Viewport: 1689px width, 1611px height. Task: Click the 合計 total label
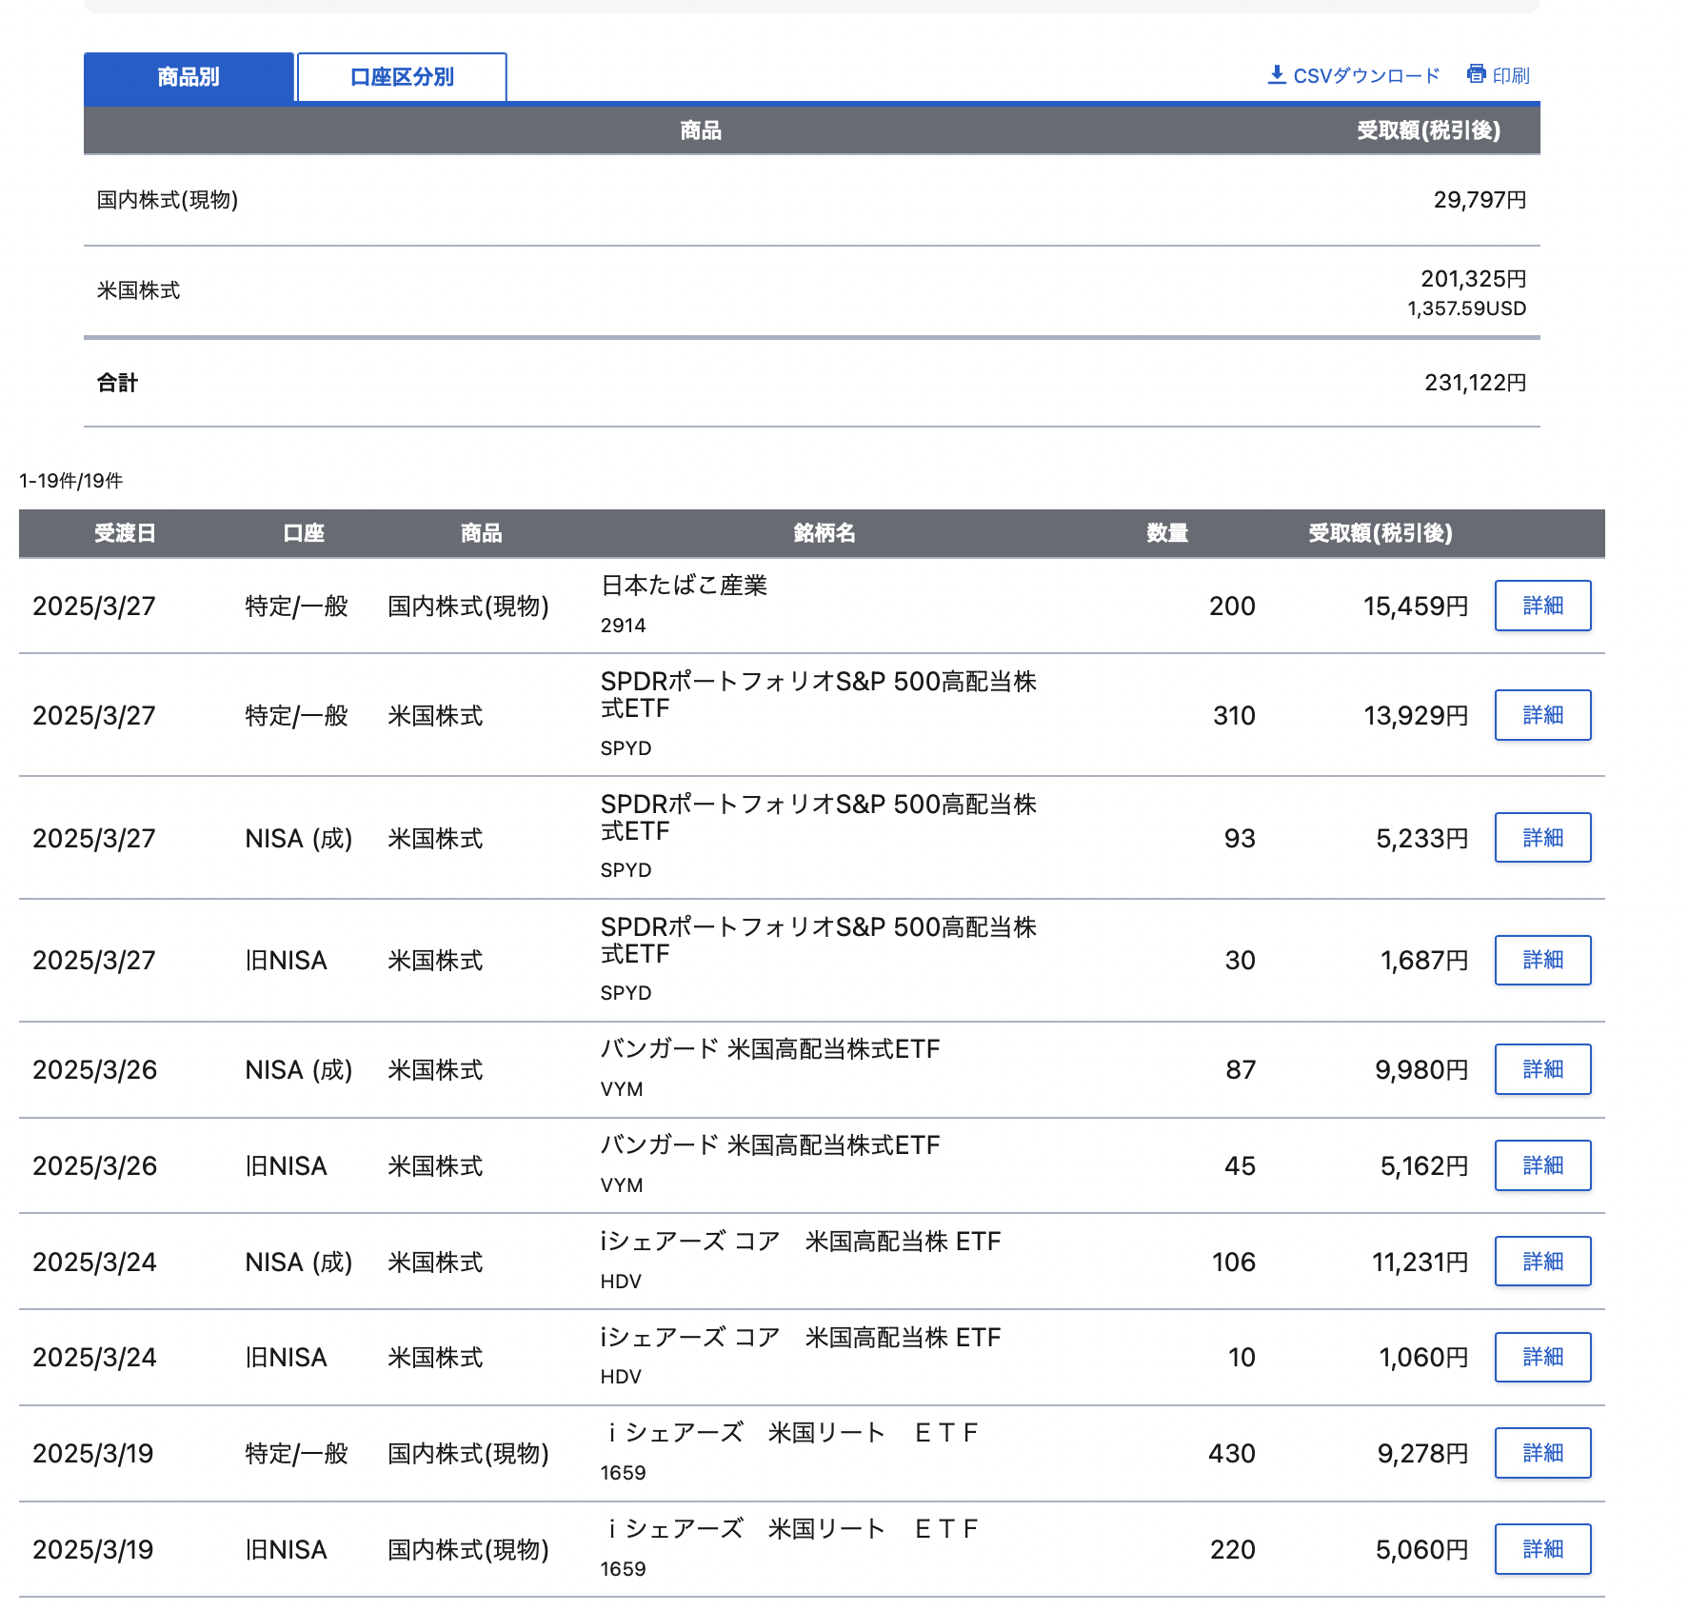[117, 383]
